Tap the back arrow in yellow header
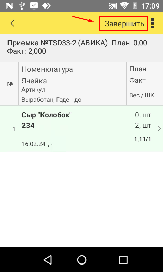This screenshot has height=272, width=163. 12,23
